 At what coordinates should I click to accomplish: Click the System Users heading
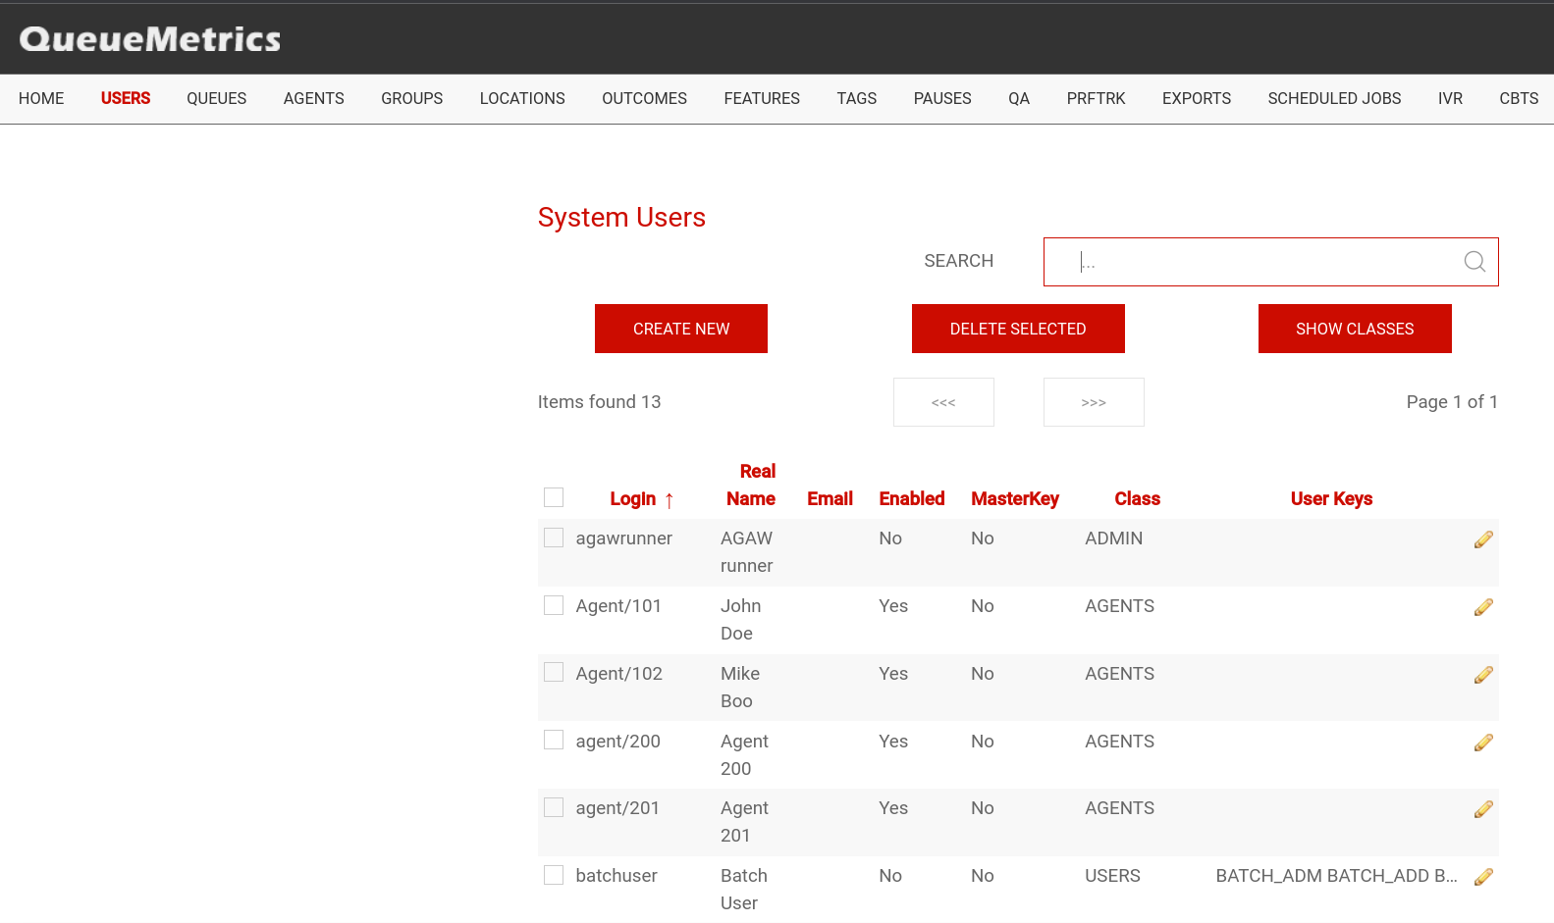point(621,218)
